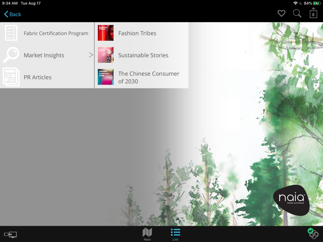The width and height of the screenshot is (323, 242).
Task: Tap the battery indicator in status bar
Action: click(317, 3)
